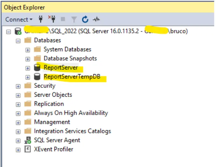Select the Management tree label
Screen dimensions: 216x167
[x=52, y=122]
